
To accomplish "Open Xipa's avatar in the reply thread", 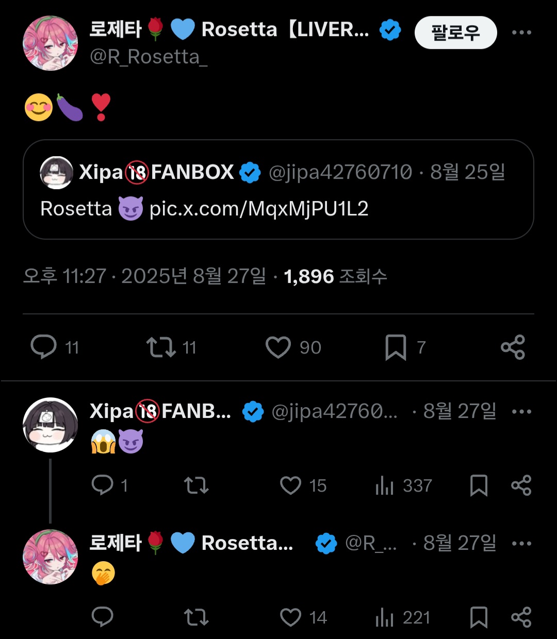I will click(50, 425).
